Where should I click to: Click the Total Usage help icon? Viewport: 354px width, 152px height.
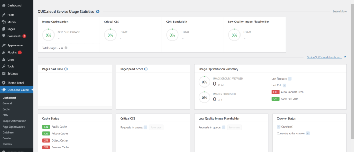pos(66,48)
